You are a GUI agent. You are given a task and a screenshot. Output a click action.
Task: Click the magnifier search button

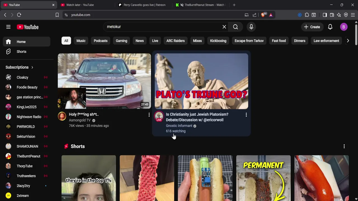point(235,27)
